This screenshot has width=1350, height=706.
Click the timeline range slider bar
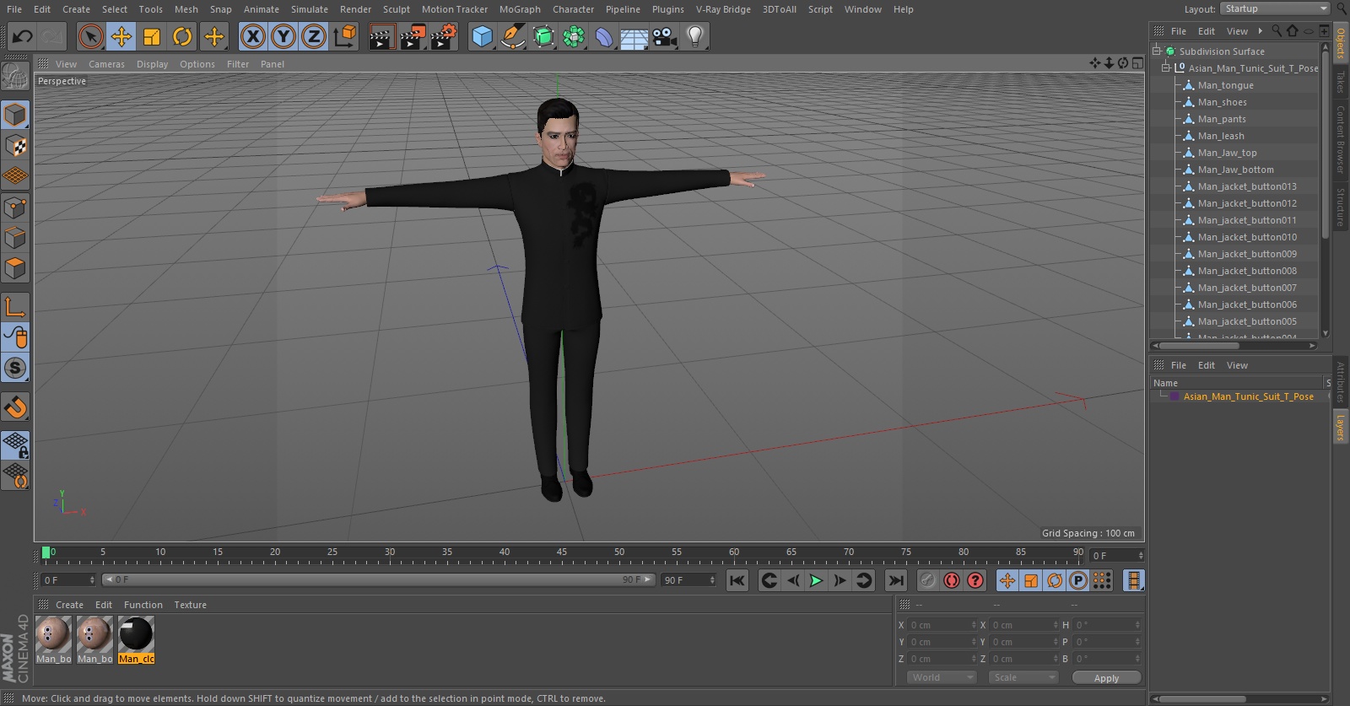click(x=378, y=579)
